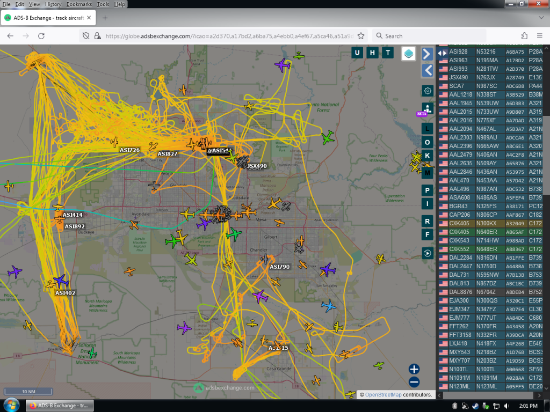Viewport: 550px width, 412px height.
Task: Zoom out with the minus button
Action: [414, 382]
